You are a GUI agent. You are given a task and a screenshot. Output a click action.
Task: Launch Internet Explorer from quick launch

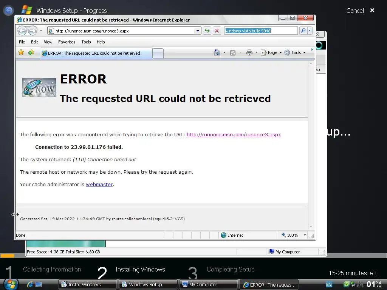[x=30, y=284]
